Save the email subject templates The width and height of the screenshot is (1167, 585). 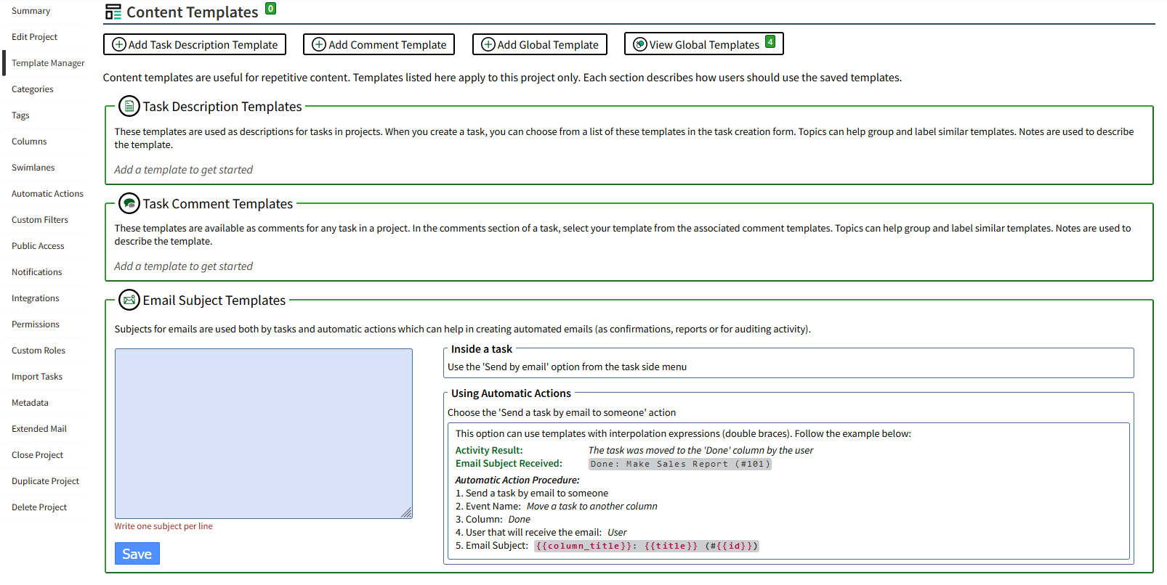tap(137, 554)
